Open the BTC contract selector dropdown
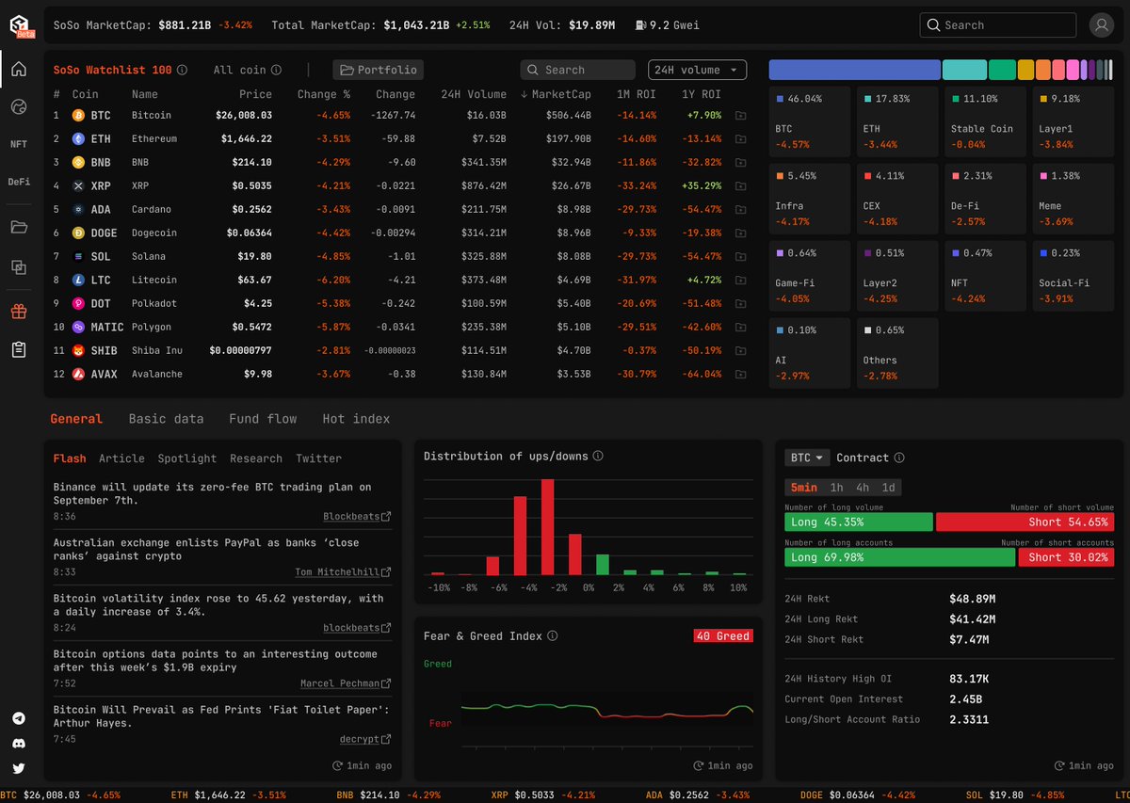Screen dimensions: 1130x803 pos(807,458)
